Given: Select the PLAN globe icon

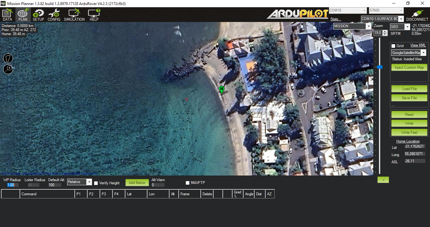Looking at the screenshot, I should tap(23, 15).
